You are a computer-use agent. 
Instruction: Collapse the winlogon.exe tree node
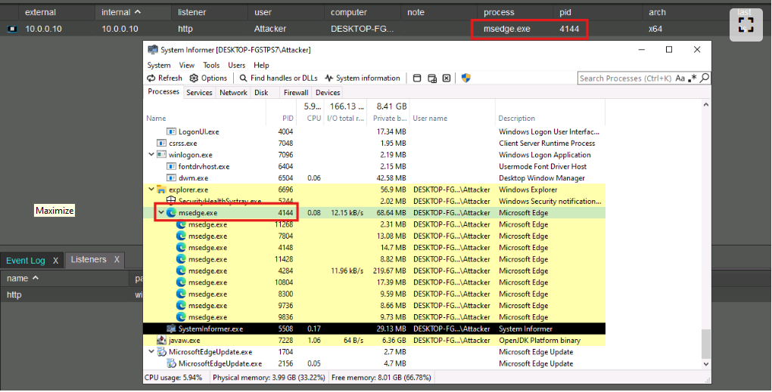151,155
